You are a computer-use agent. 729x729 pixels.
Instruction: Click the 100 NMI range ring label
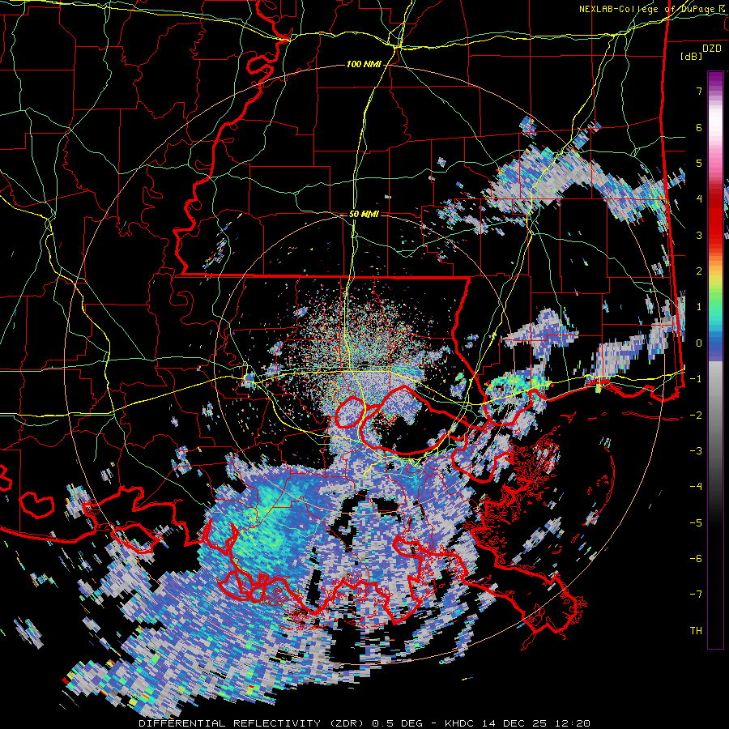[x=364, y=64]
